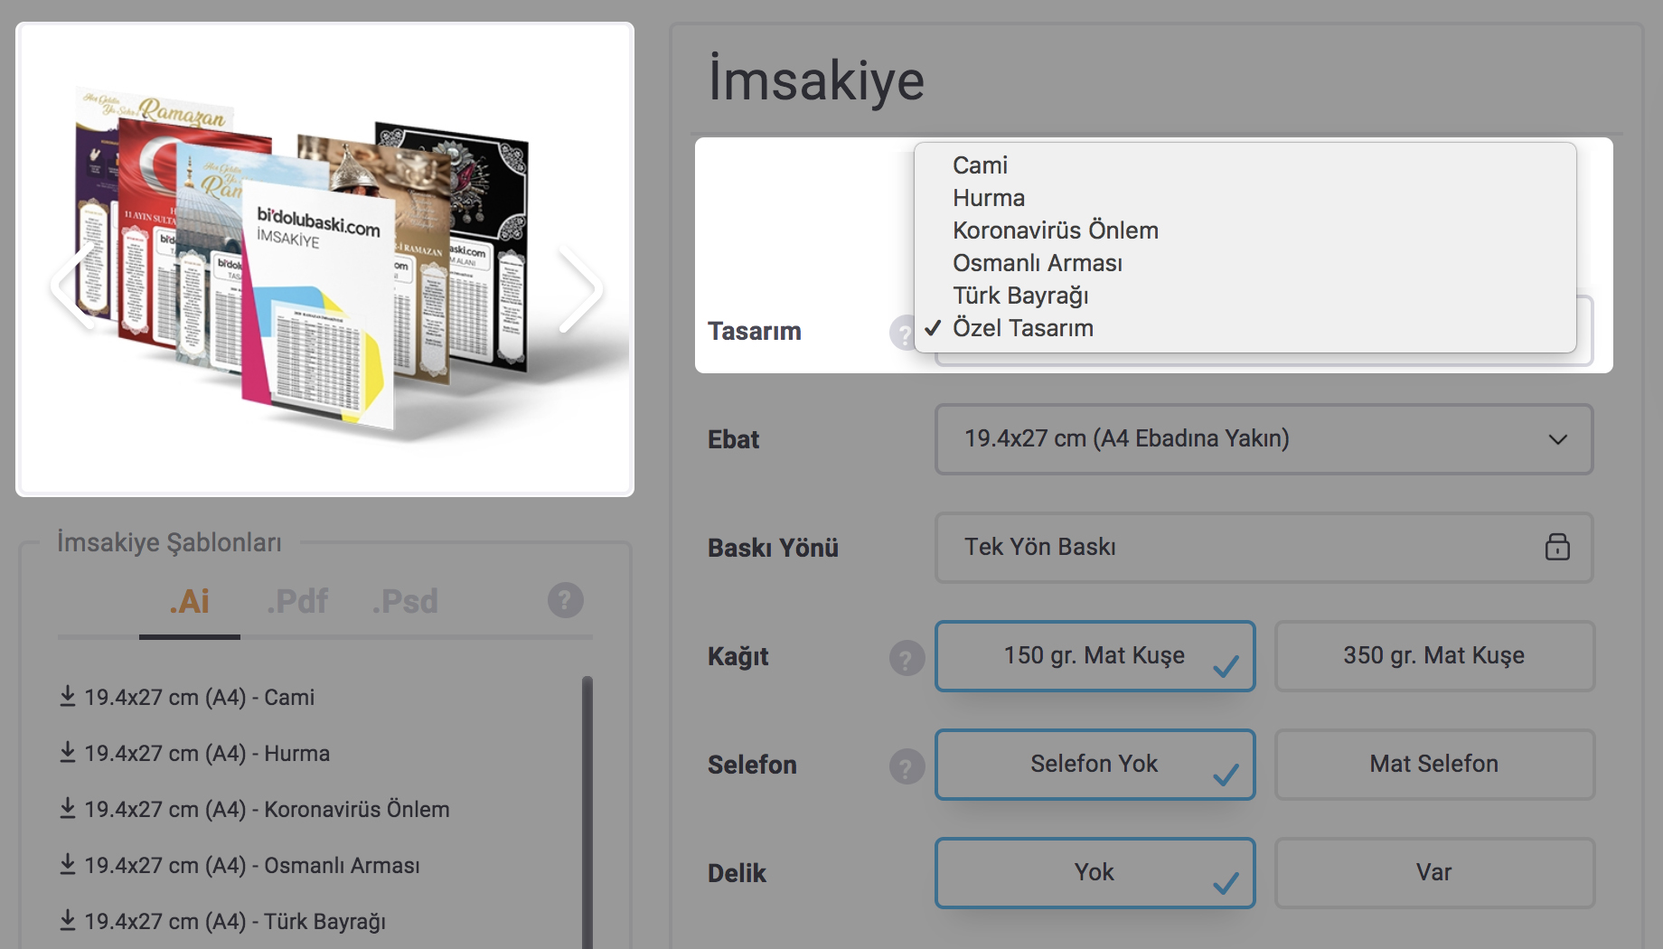
Task: Choose the Selefon Yok option
Action: pos(1095,765)
